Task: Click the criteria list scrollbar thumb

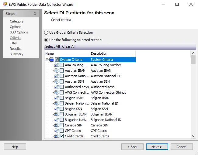Action: click(x=193, y=60)
